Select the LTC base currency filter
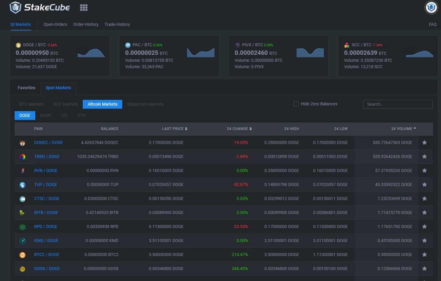This screenshot has height=281, width=441. [x=64, y=115]
